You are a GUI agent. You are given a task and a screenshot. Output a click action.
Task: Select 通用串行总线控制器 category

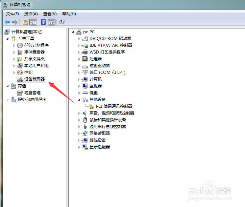click(108, 127)
